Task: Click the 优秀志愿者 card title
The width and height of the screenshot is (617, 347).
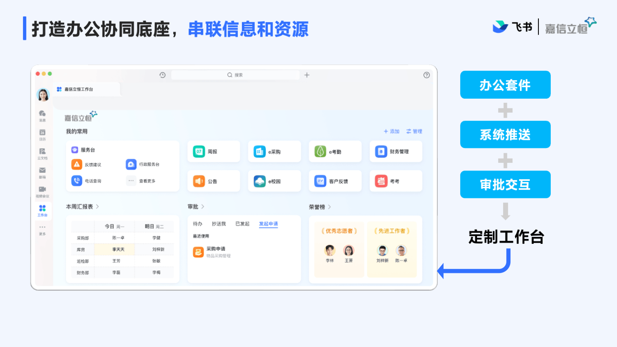Action: click(339, 231)
